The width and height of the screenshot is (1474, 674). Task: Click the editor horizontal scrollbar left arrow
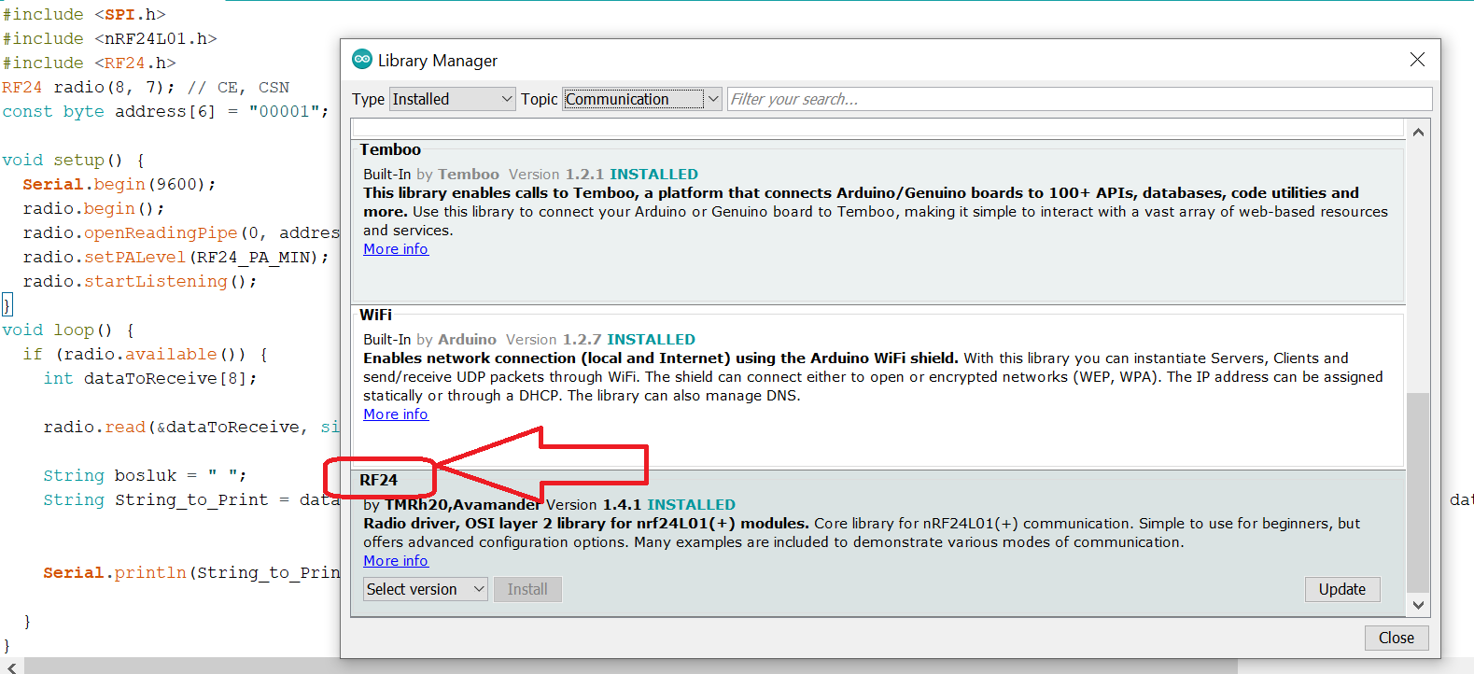tap(11, 667)
